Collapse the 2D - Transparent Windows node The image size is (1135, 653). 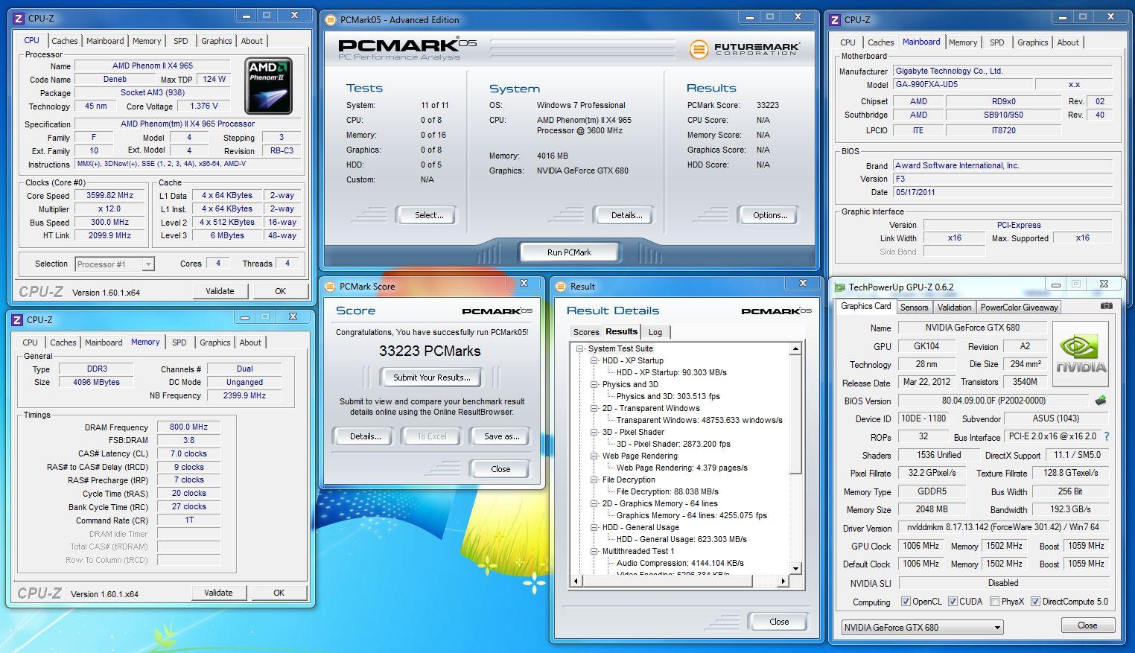coord(594,408)
